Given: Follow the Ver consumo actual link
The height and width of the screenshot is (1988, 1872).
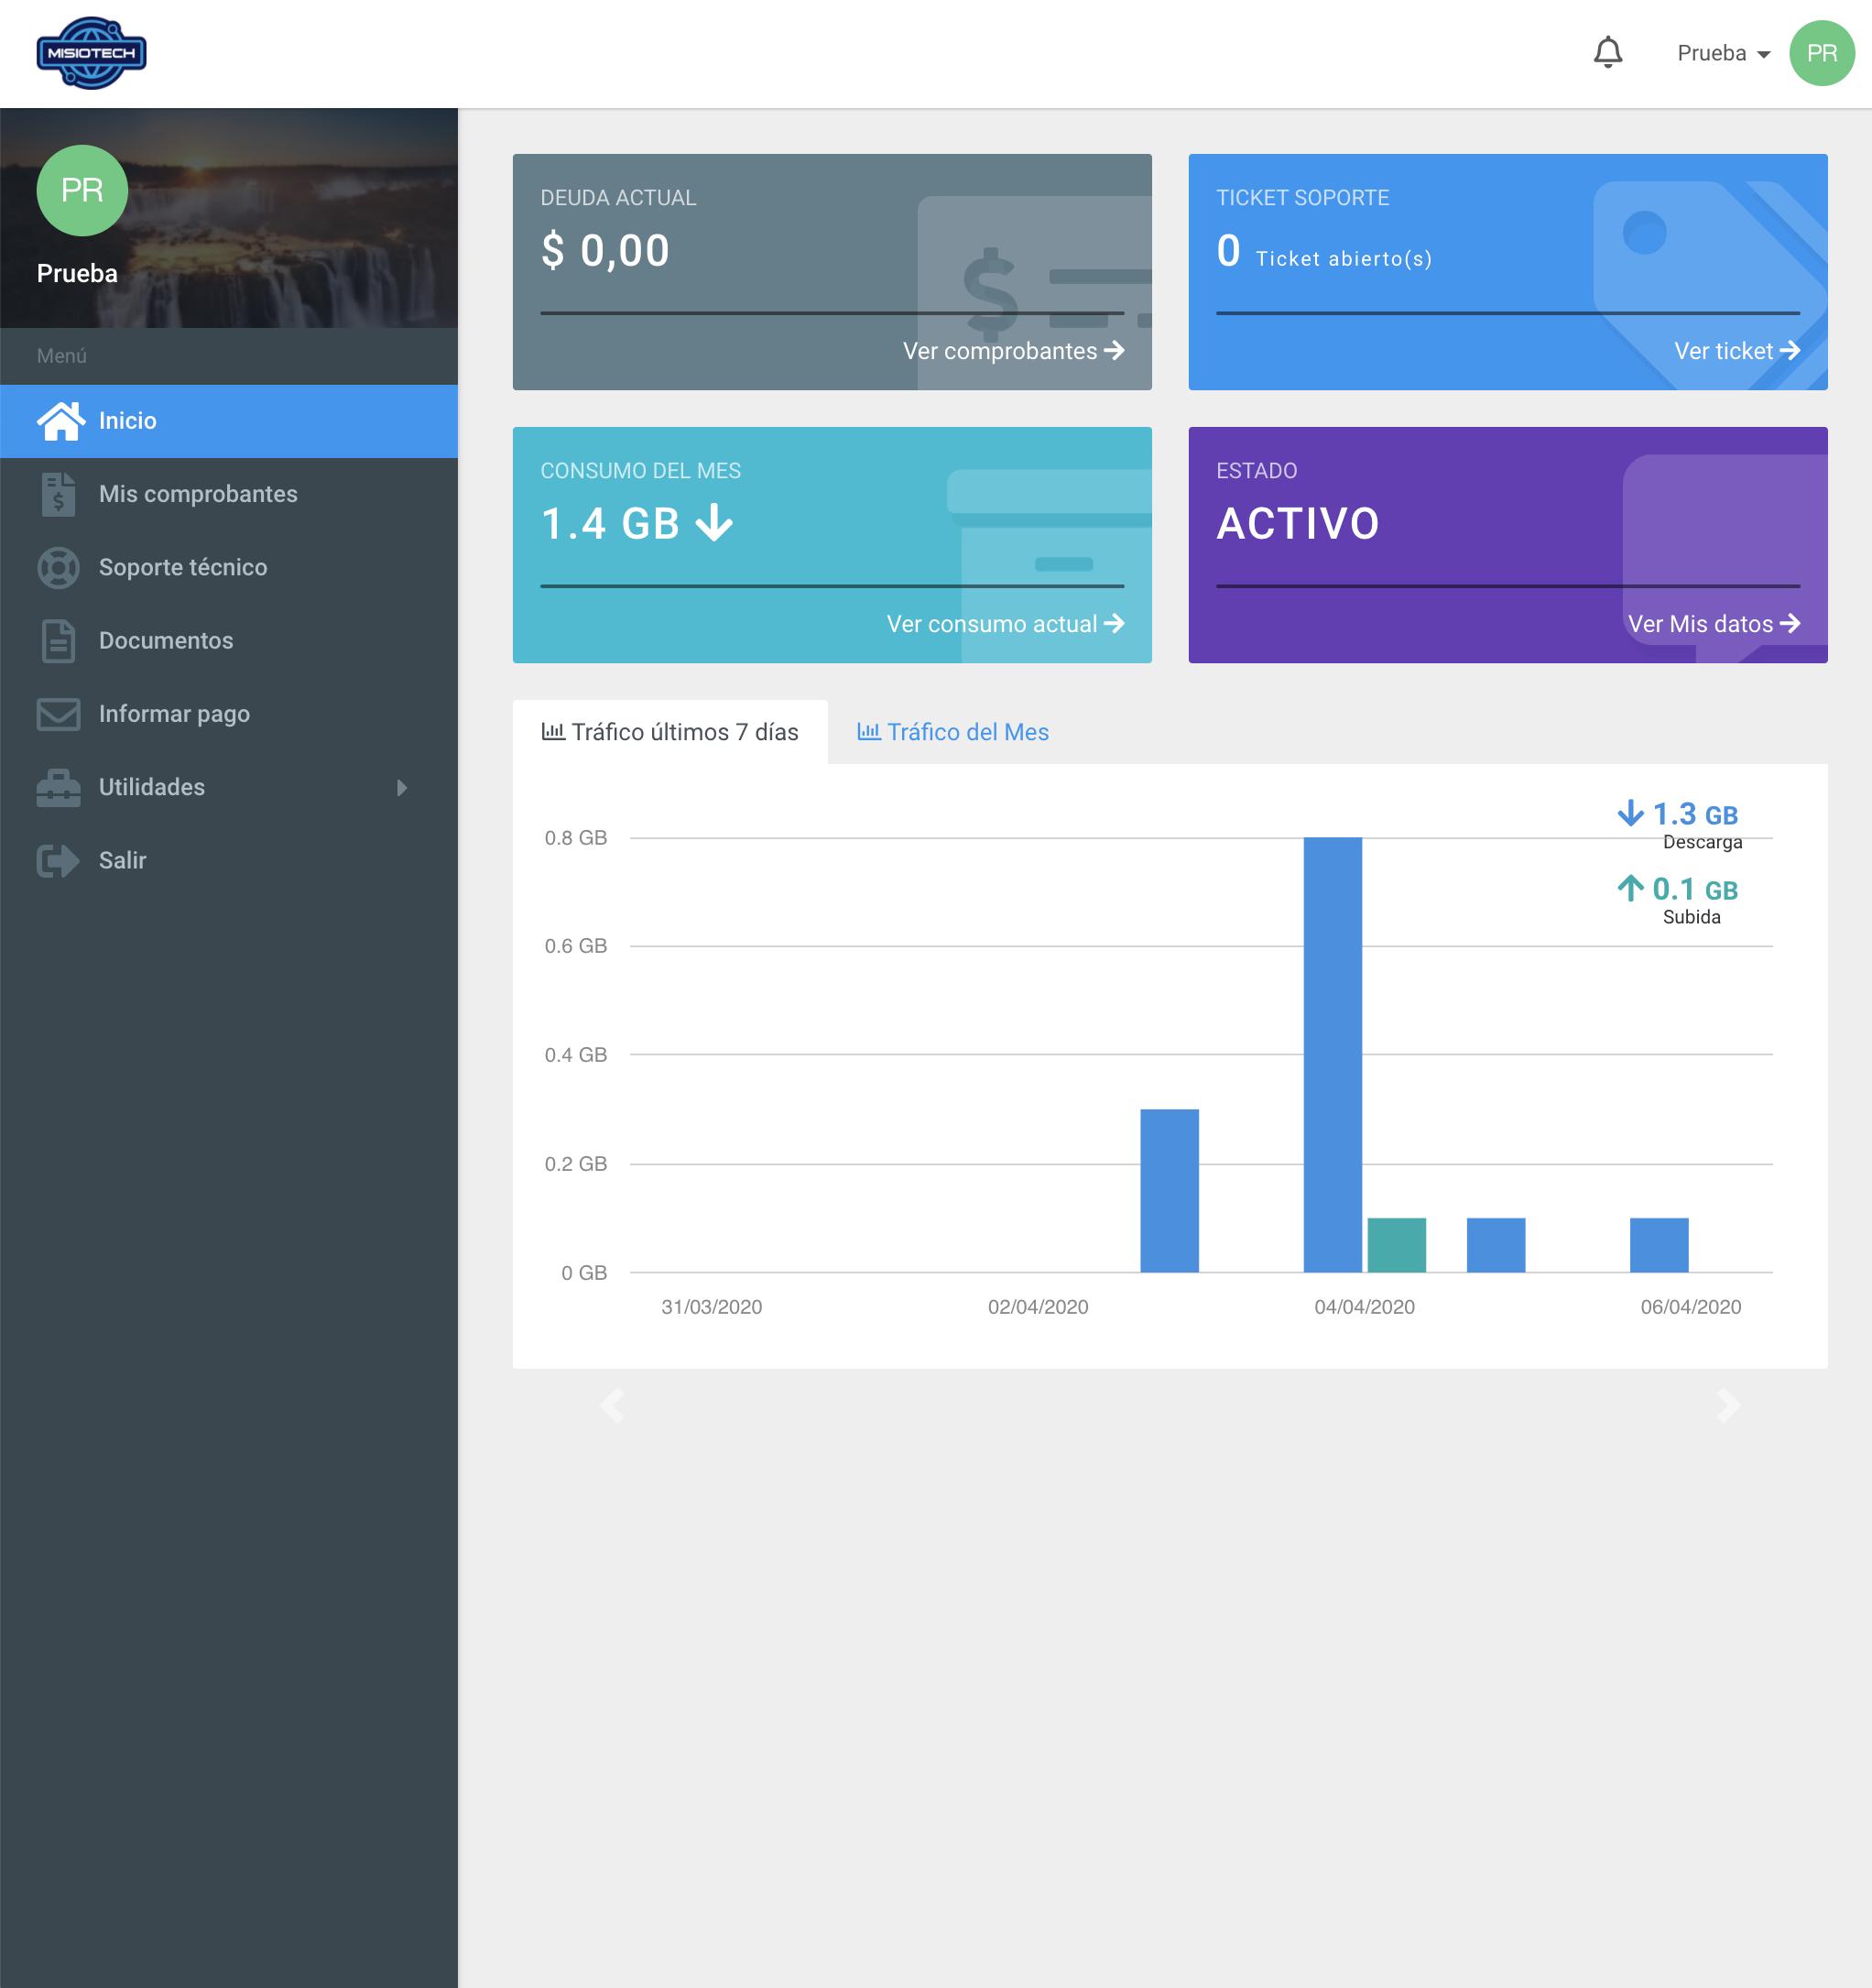Looking at the screenshot, I should 1006,624.
